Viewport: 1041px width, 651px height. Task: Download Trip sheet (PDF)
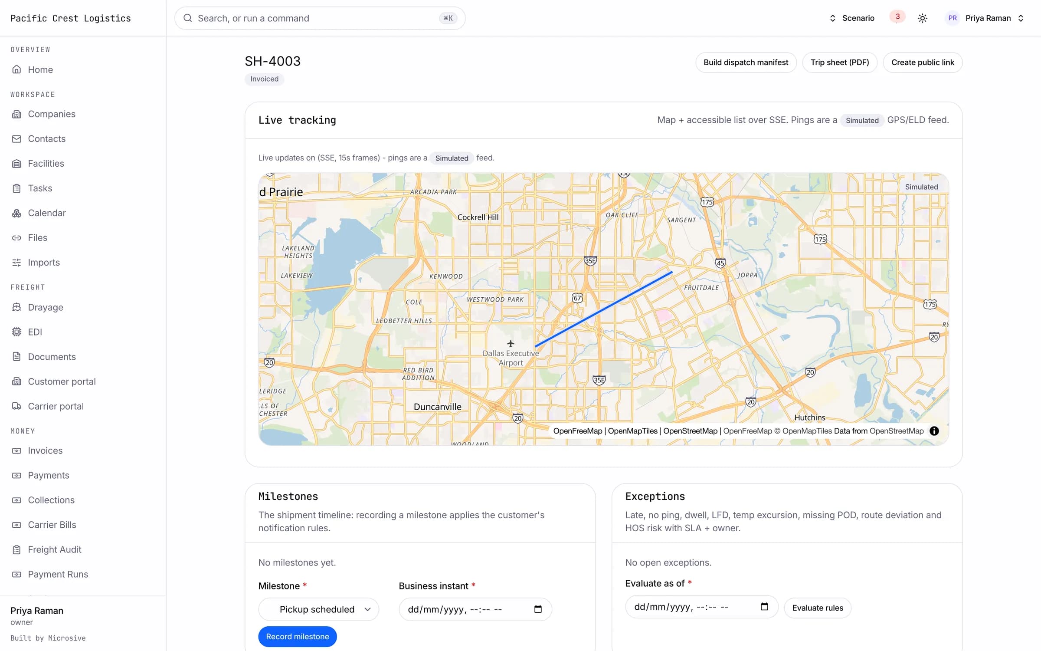click(840, 62)
